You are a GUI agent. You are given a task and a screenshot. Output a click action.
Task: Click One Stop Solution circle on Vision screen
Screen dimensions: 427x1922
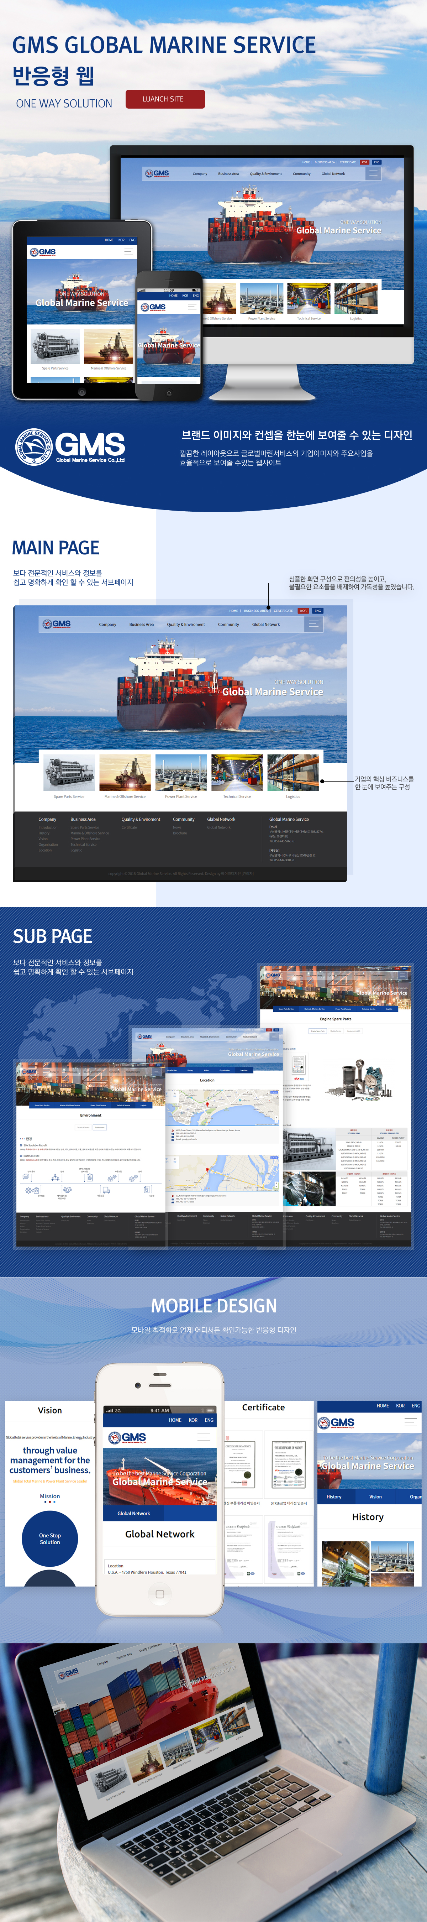click(x=50, y=1539)
